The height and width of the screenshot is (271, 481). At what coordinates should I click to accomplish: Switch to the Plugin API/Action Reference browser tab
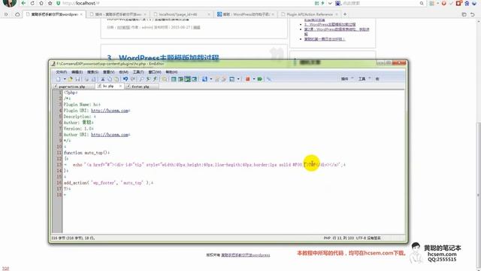click(x=309, y=14)
